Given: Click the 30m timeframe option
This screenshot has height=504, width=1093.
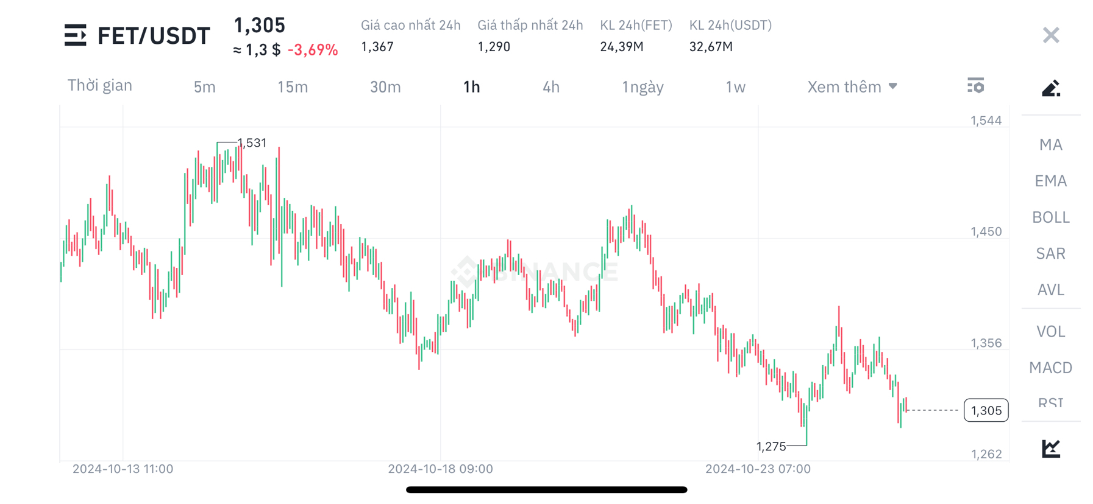Looking at the screenshot, I should 385,86.
